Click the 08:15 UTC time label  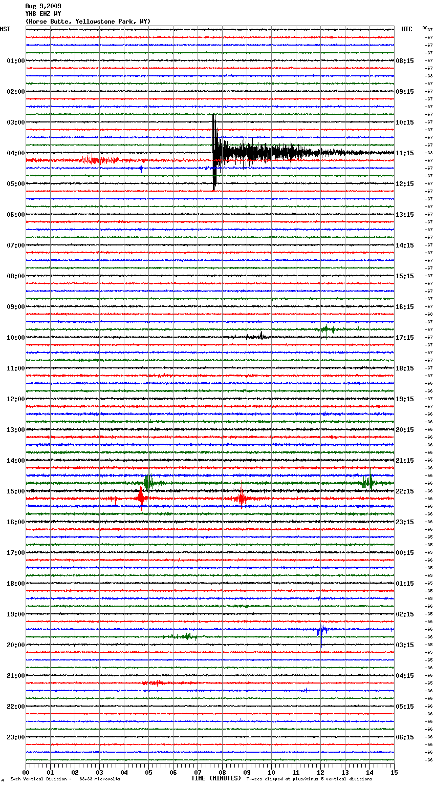click(405, 61)
